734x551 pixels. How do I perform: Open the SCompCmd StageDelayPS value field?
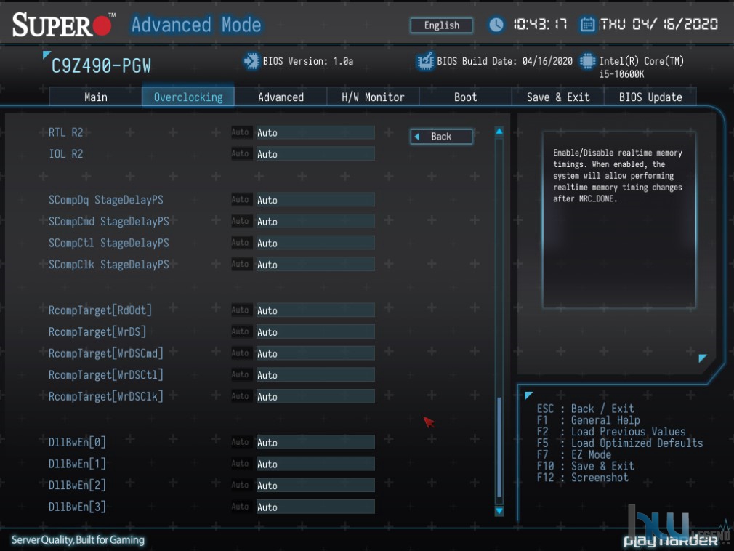(x=315, y=222)
